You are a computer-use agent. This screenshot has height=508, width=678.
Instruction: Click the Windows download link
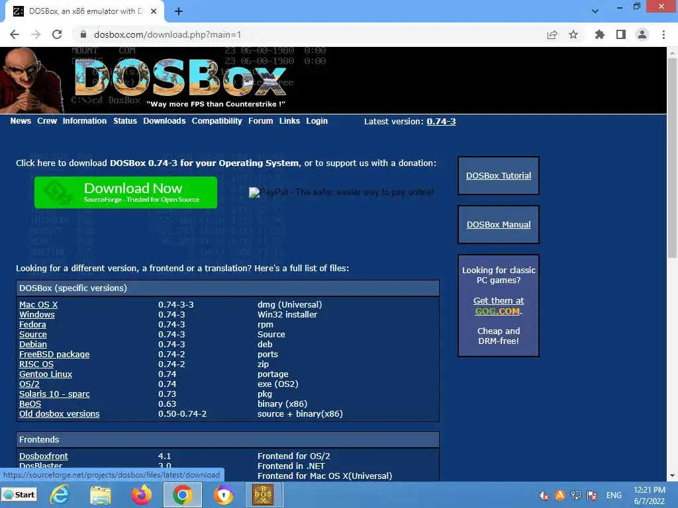37,314
